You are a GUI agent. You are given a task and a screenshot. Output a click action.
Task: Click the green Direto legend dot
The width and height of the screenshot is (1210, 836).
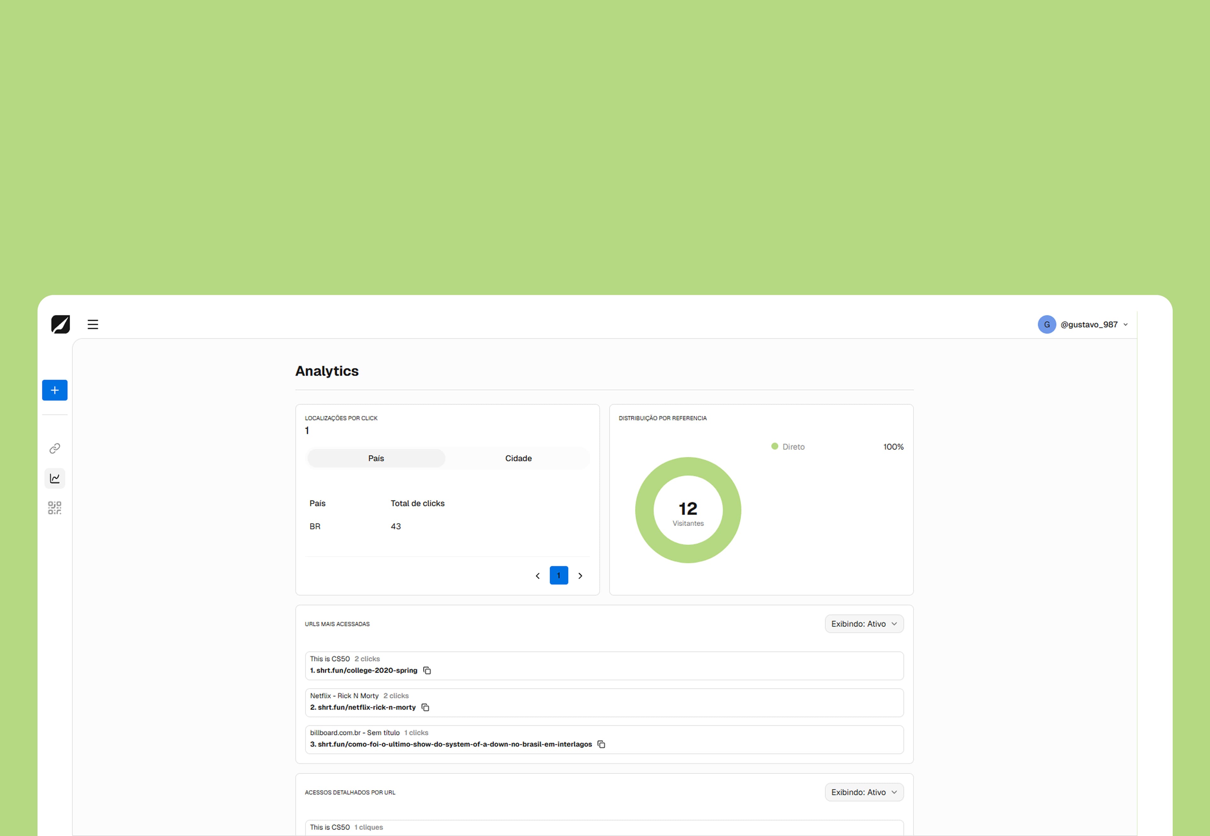point(775,446)
